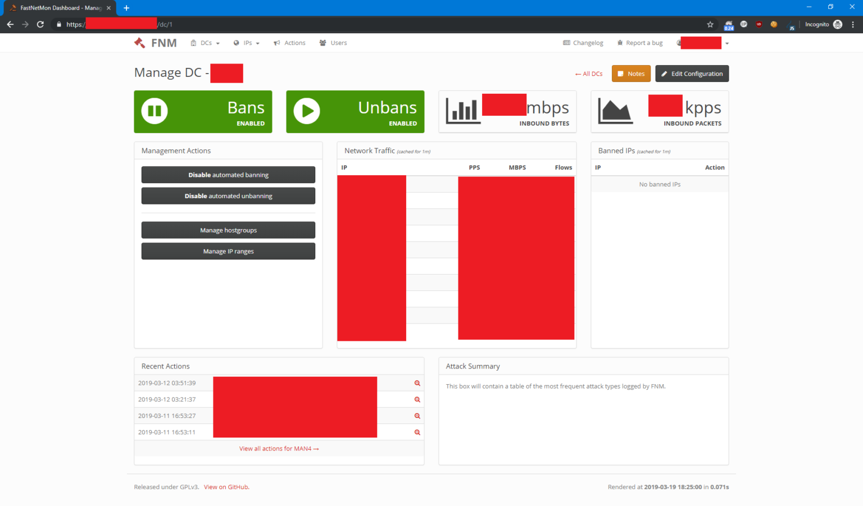The image size is (863, 506).
Task: Open the DCs dropdown
Action: coord(205,43)
